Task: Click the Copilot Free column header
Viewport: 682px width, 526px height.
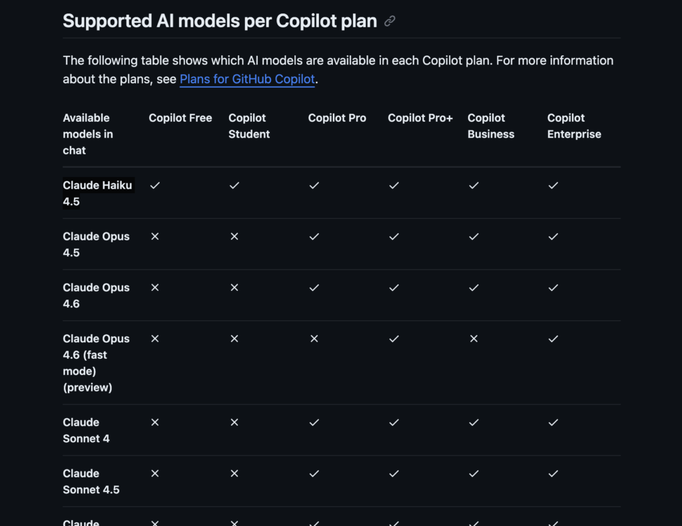Action: click(x=180, y=118)
